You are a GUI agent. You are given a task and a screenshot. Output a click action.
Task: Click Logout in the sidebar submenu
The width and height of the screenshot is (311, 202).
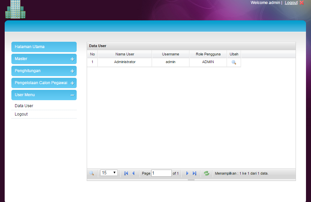coord(21,114)
